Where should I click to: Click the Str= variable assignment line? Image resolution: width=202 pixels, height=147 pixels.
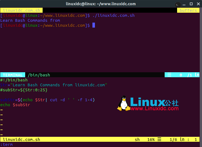54,85
